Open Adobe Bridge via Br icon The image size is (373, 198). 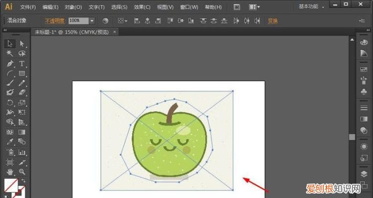237,7
